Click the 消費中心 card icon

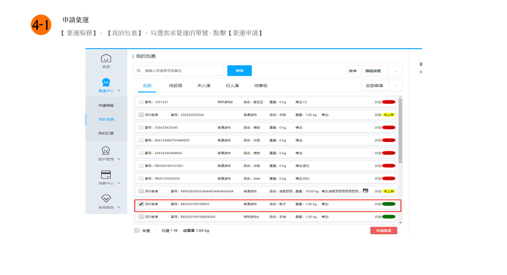[x=106, y=174]
